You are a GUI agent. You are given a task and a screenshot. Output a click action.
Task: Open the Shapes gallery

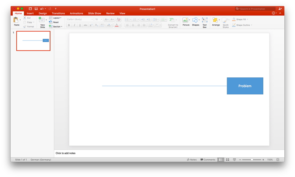[195, 21]
